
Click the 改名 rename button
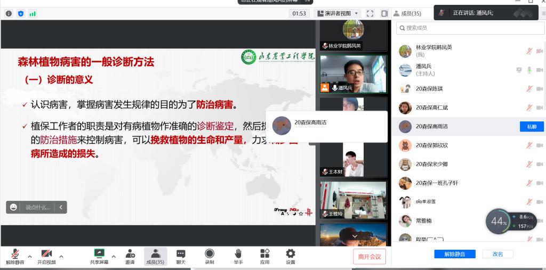coord(497,254)
